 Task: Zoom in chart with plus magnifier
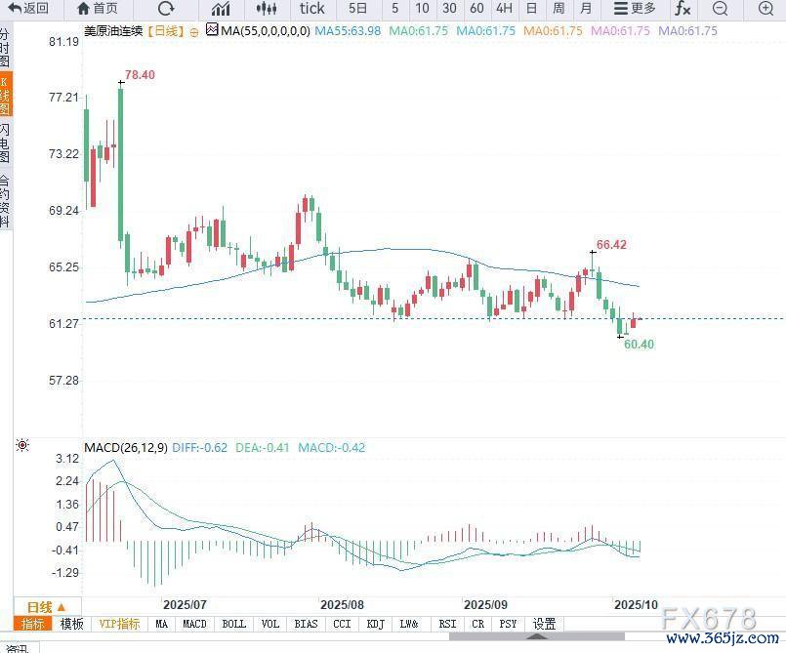click(765, 9)
